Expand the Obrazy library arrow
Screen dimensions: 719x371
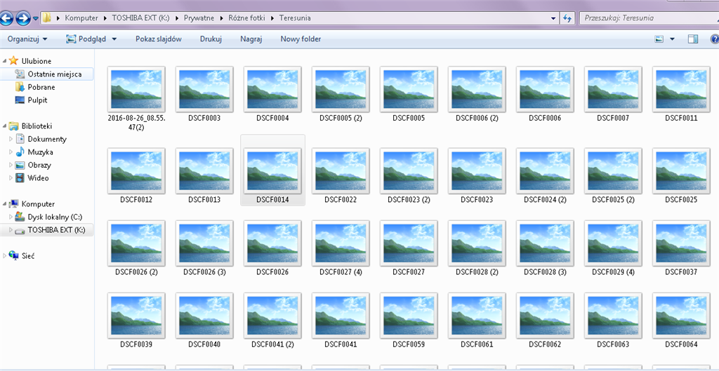point(11,165)
